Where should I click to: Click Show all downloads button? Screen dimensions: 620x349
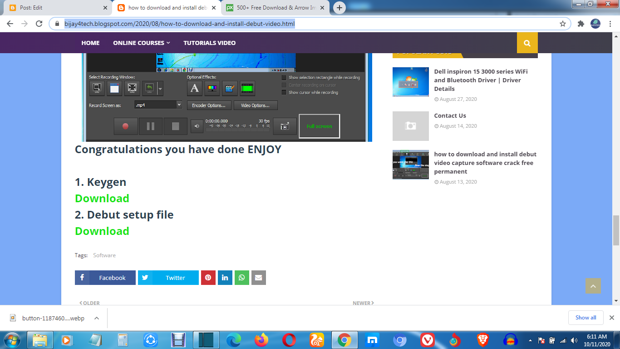click(x=586, y=318)
